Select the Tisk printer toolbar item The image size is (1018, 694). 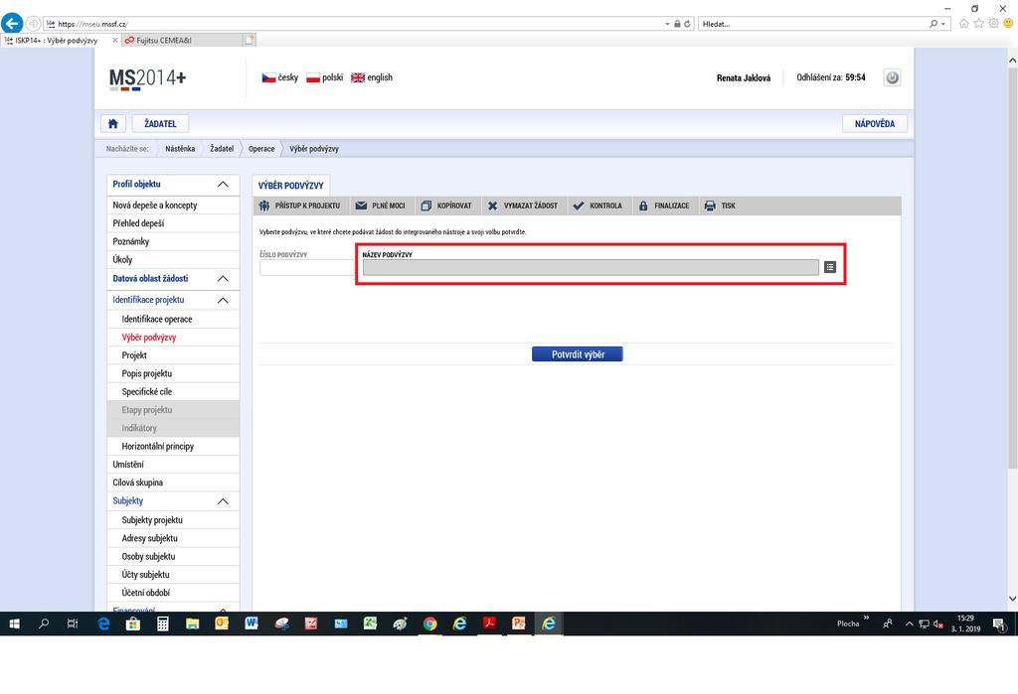tap(720, 206)
